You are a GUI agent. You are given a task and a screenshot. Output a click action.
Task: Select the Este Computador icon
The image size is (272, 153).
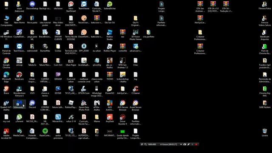(x=6, y=21)
